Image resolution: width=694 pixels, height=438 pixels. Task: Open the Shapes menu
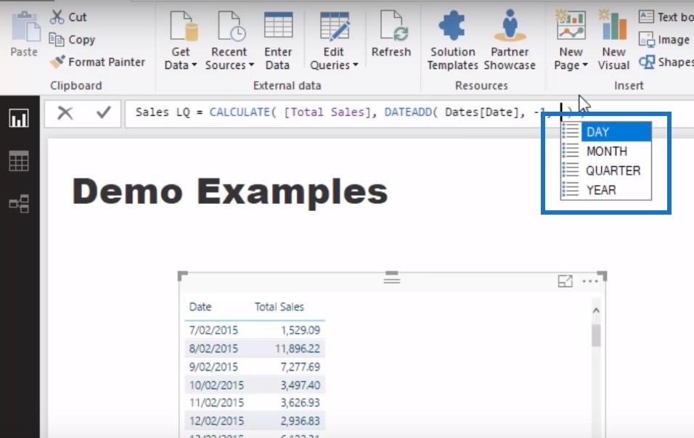666,62
